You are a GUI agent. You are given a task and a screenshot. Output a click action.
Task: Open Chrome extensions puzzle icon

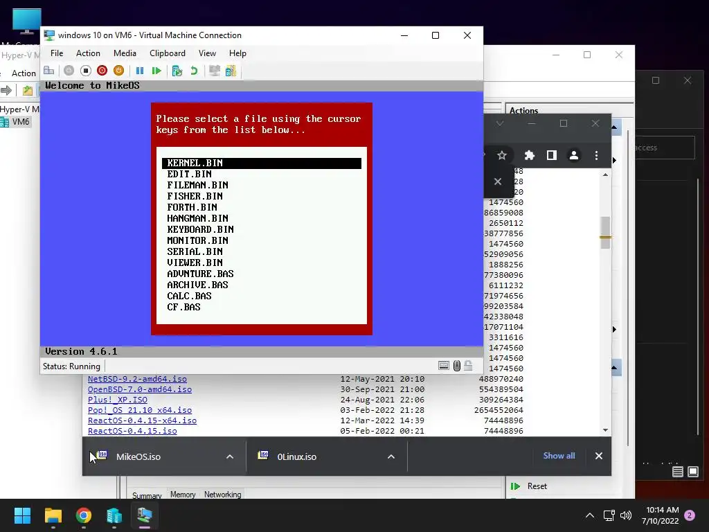click(529, 156)
